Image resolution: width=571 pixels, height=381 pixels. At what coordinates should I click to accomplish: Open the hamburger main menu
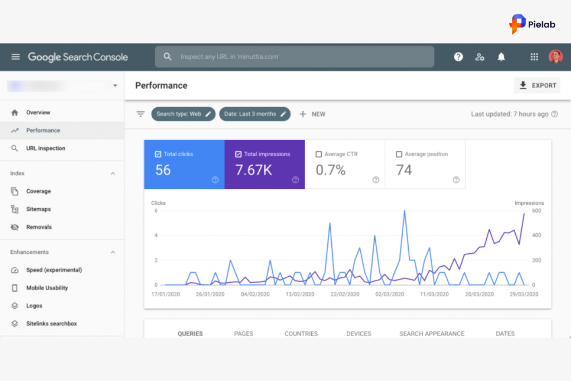click(x=15, y=57)
